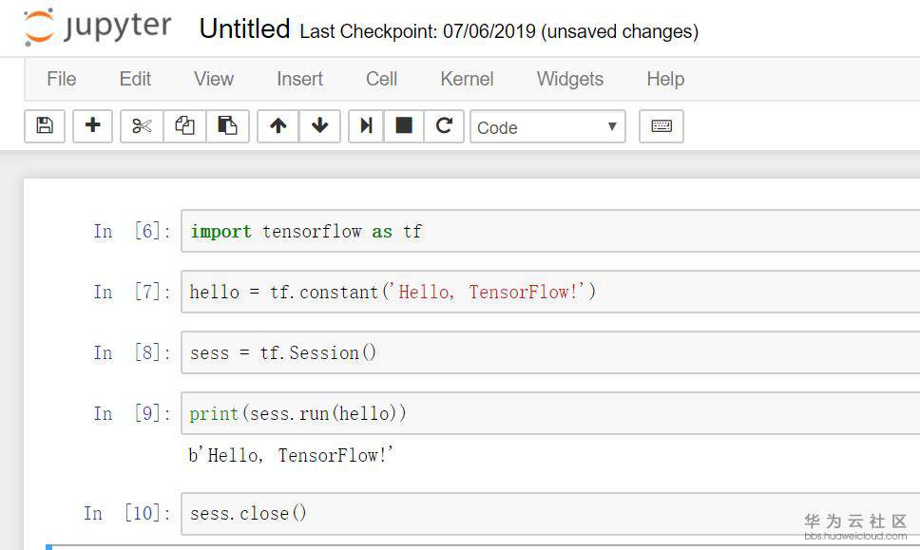Viewport: 920px width, 550px height.
Task: Interrupt the kernel with stop icon
Action: [404, 126]
